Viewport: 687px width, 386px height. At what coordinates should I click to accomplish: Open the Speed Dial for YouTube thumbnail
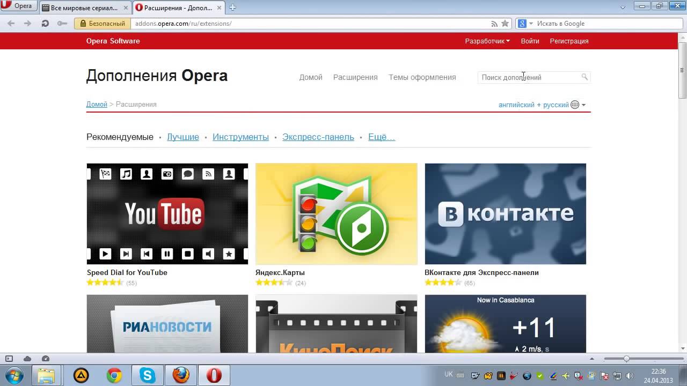pos(167,214)
